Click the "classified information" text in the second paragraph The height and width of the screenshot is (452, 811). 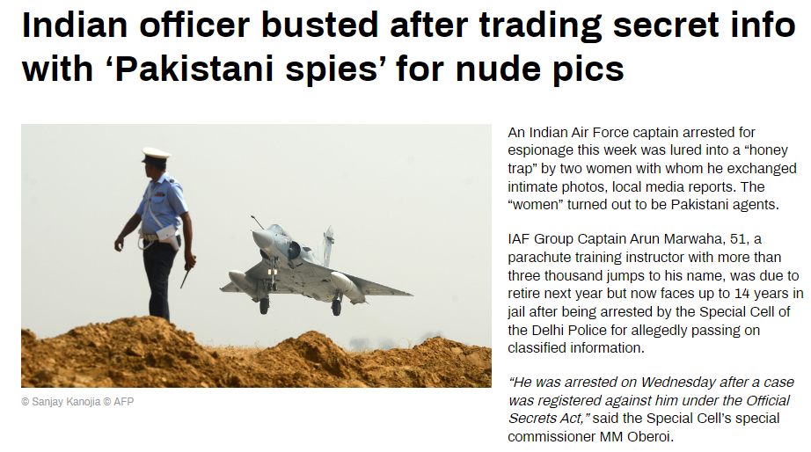[574, 348]
